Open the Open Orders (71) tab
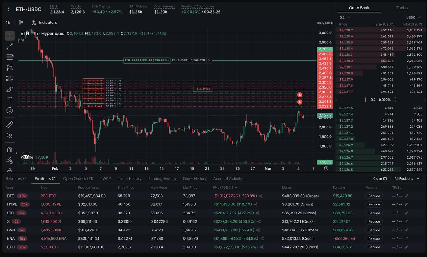Image resolution: width=427 pixels, height=257 pixels. [78, 178]
